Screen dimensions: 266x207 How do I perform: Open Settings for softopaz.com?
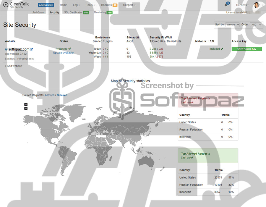pyautogui.click(x=10, y=59)
